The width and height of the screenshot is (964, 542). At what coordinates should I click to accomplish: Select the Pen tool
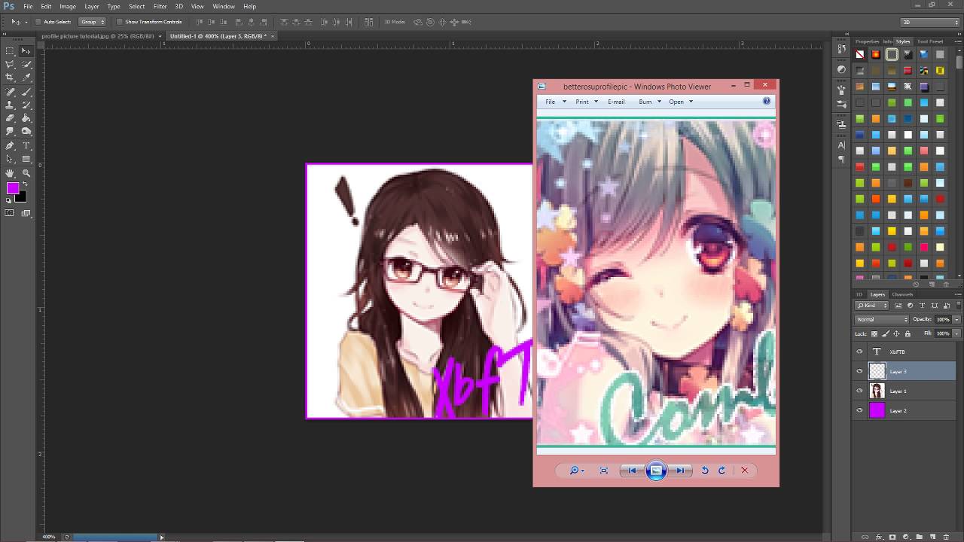[10, 145]
